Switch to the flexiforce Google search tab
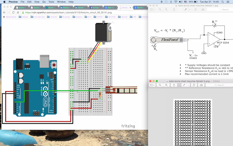Image resolution: width=233 pixels, height=146 pixels. 140,8
